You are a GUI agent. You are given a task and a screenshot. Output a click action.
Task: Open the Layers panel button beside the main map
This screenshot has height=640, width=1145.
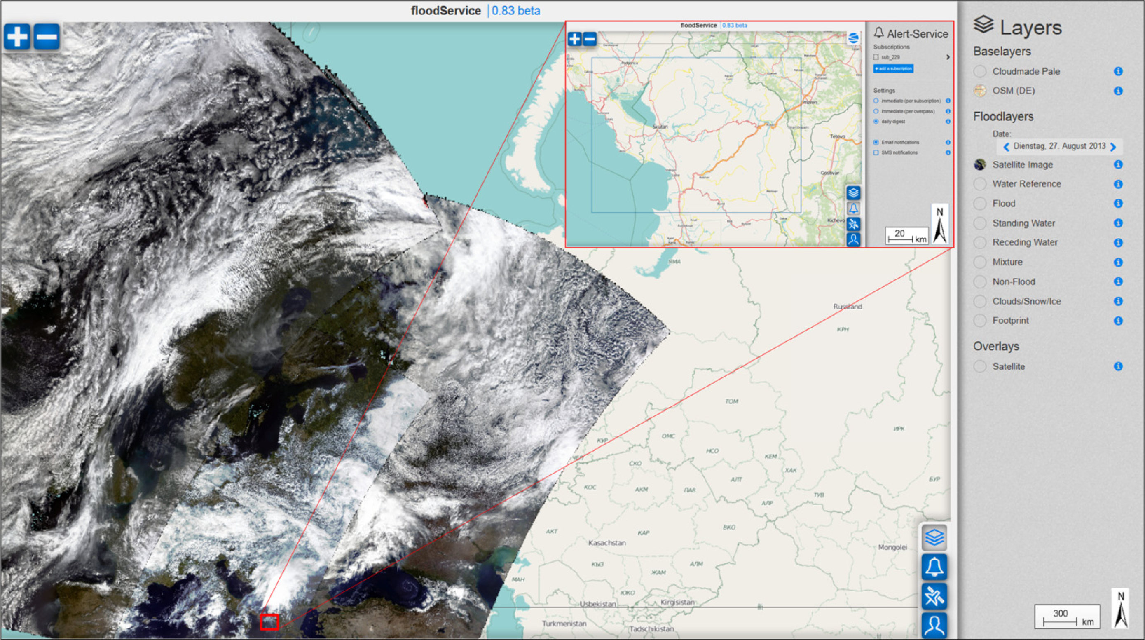[x=934, y=538]
